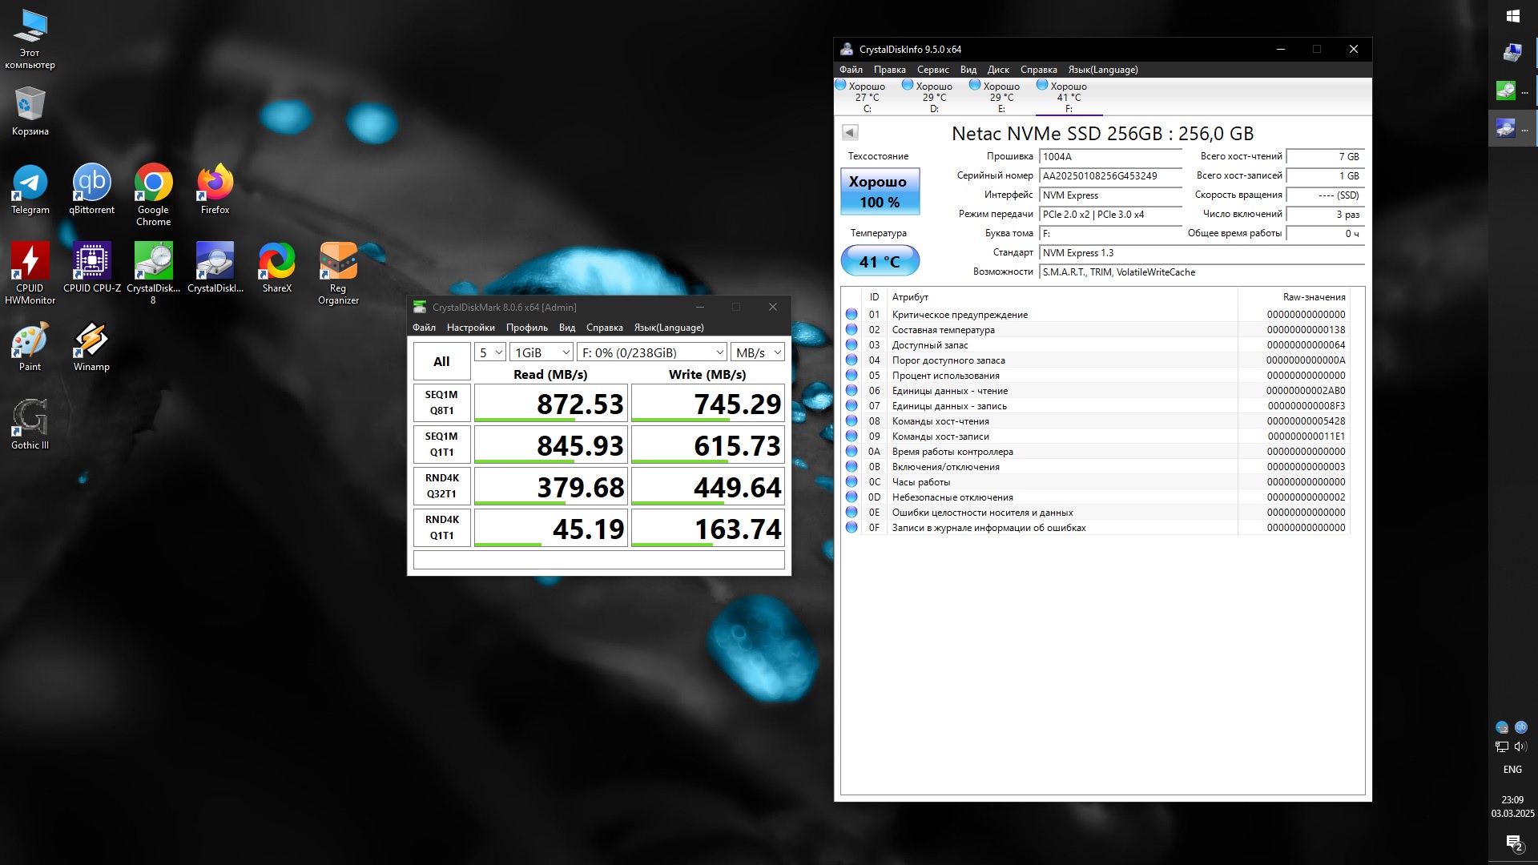1538x865 pixels.
Task: Select attribute row Часы работы
Action: pos(1096,482)
